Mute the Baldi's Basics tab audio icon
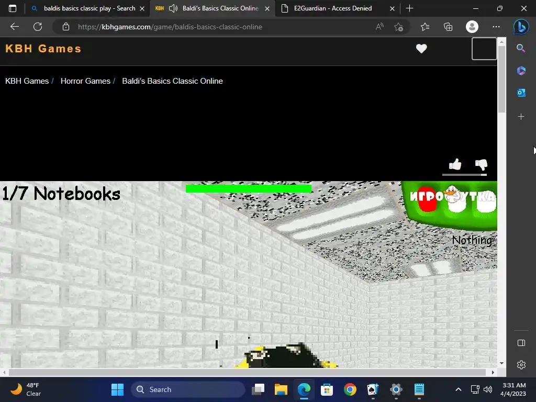 click(x=173, y=8)
